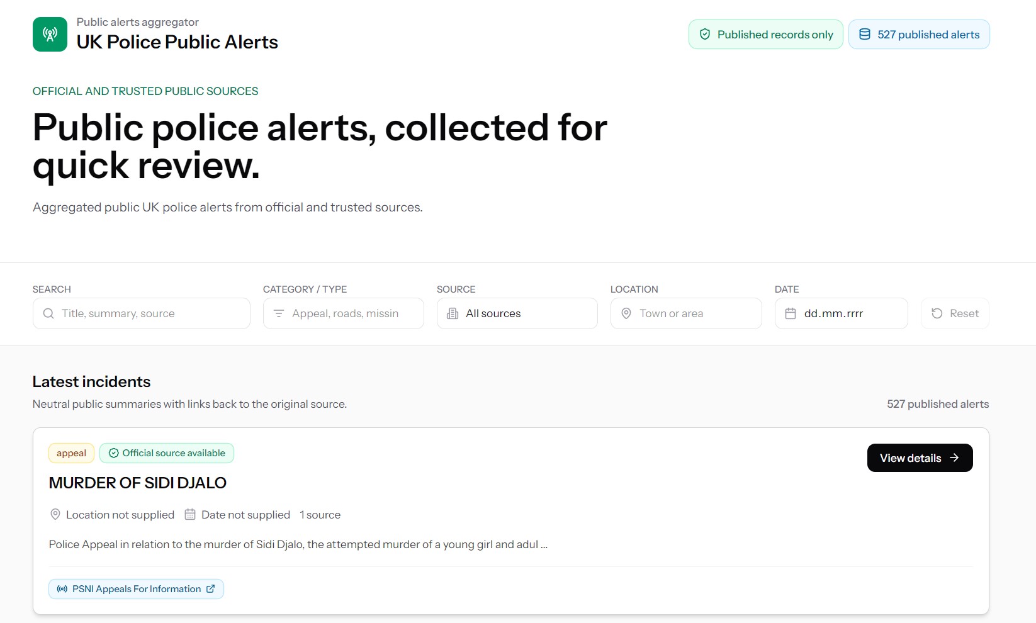Click the Town or area input
The image size is (1036, 623).
pyautogui.click(x=686, y=313)
